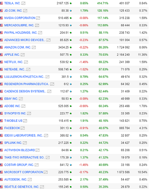Click the chart icon for Nvidia Corporation
Screen dimensions: 150x189
click(x=38, y=18)
